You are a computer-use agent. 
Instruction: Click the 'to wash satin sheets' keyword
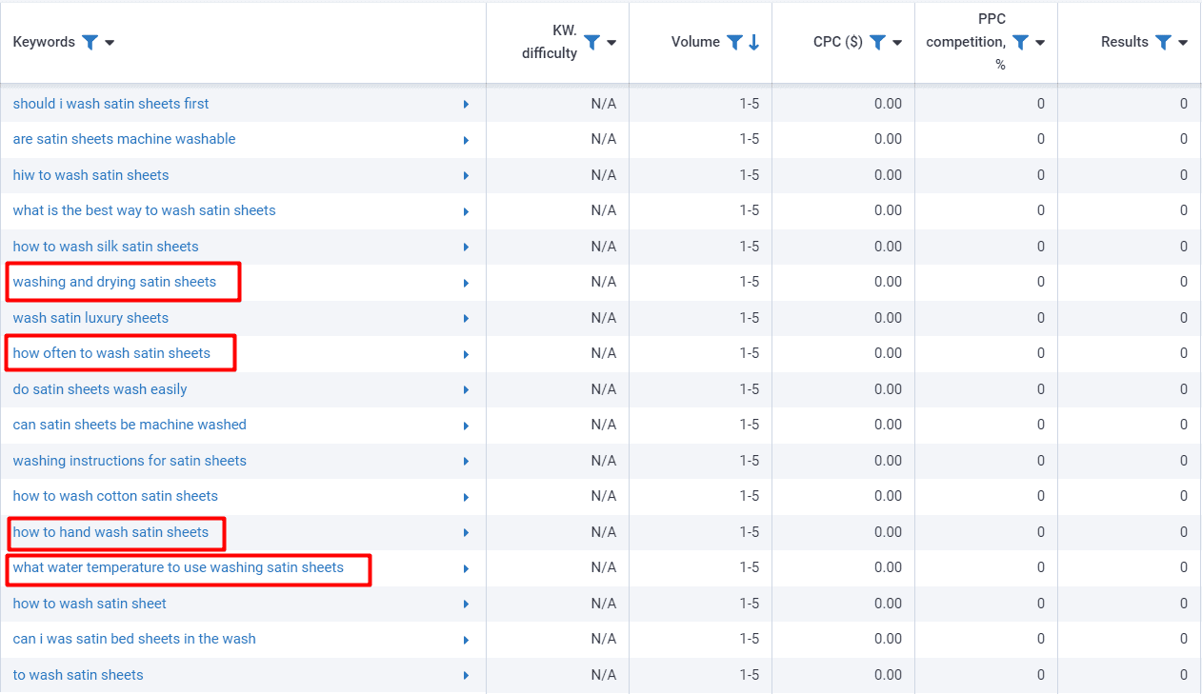point(78,675)
